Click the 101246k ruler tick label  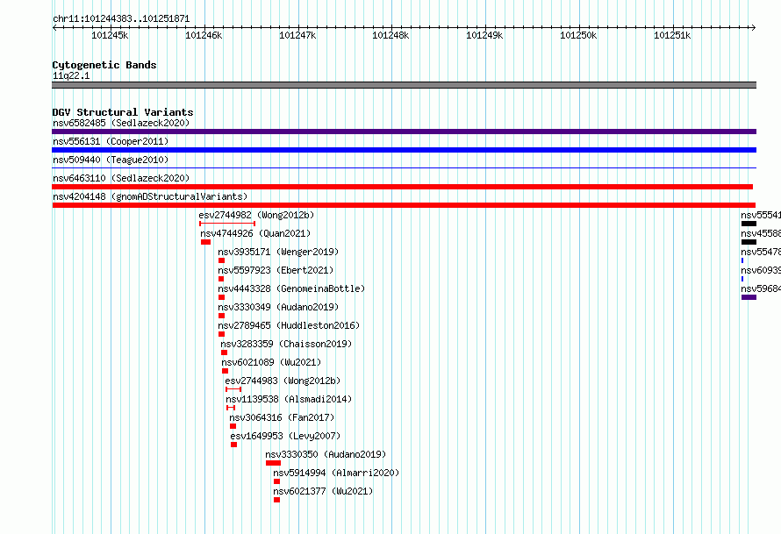pos(204,35)
